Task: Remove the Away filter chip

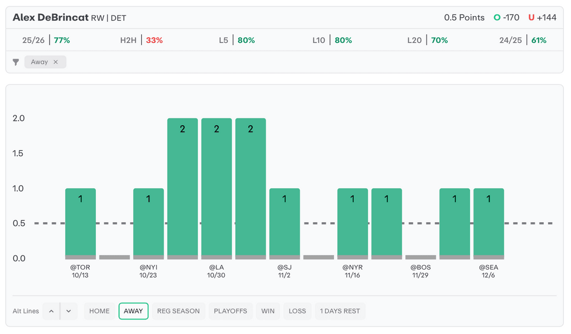Action: [x=56, y=62]
